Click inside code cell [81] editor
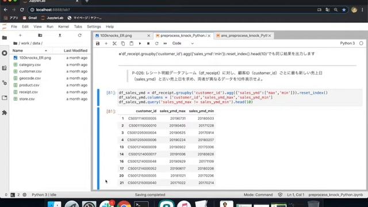The height and width of the screenshot is (207, 368). [239, 97]
